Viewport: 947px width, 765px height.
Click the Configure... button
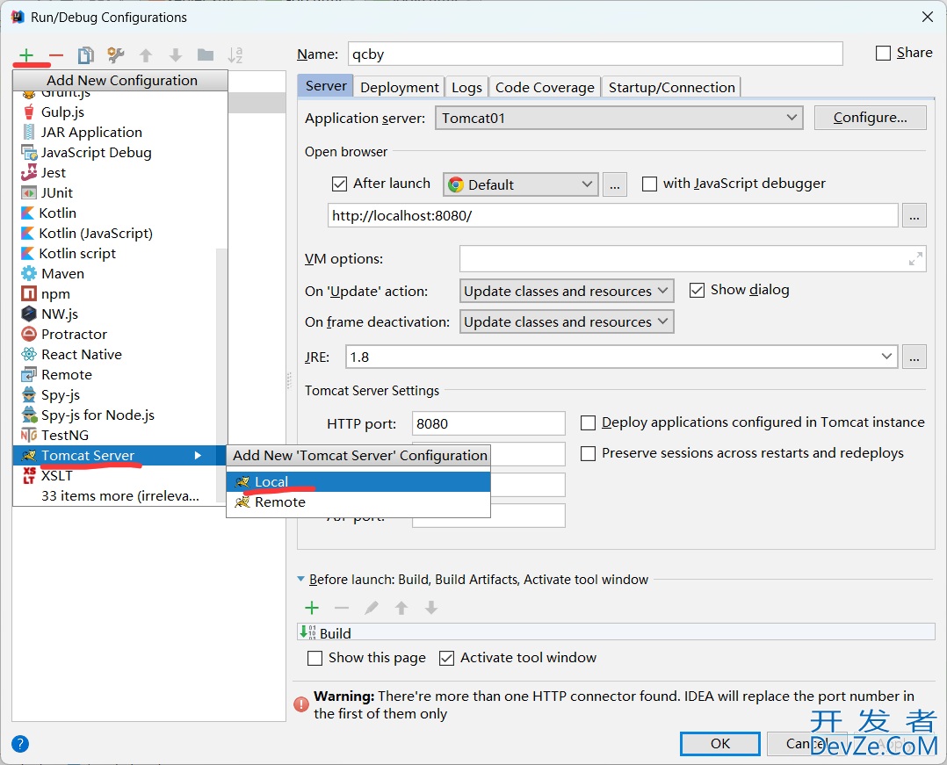871,118
